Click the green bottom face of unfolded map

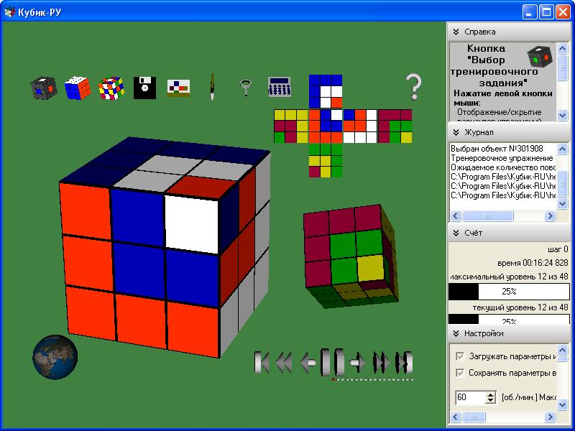[x=326, y=160]
